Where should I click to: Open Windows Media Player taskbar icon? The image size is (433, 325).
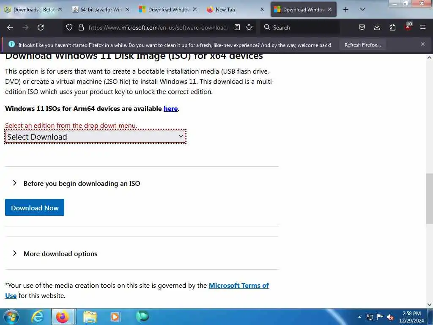pyautogui.click(x=115, y=317)
